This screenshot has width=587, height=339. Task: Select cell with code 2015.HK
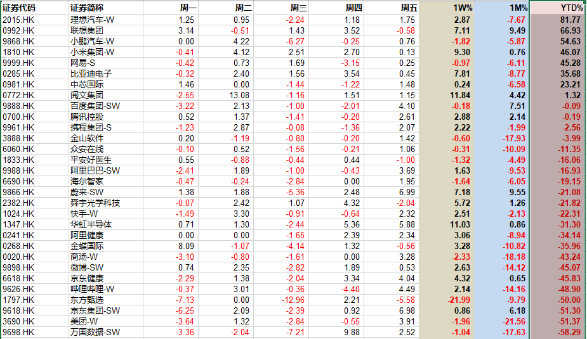[34, 20]
